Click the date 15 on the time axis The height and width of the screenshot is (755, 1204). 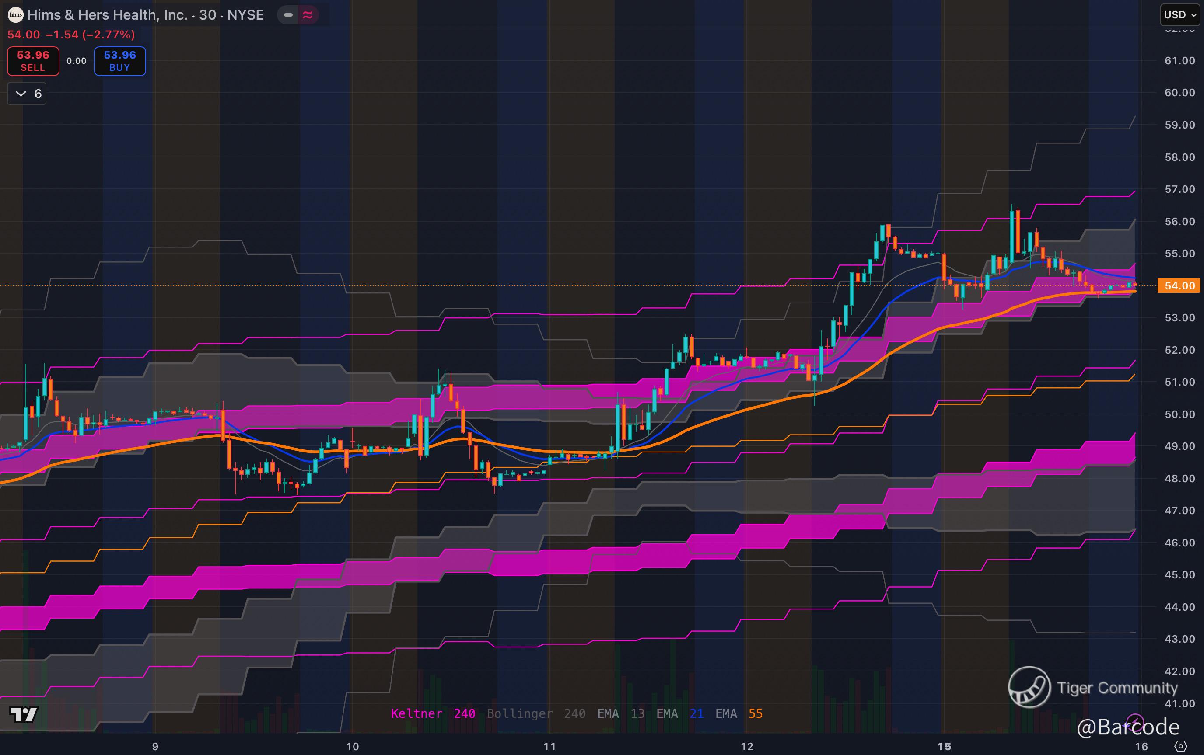tap(944, 747)
